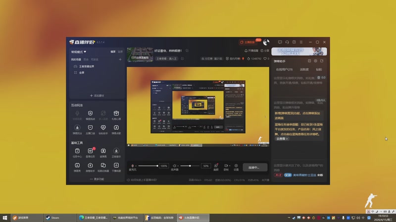The image size is (396, 222).
Task: Switch to 活跃度 tab
Action: tap(304, 70)
